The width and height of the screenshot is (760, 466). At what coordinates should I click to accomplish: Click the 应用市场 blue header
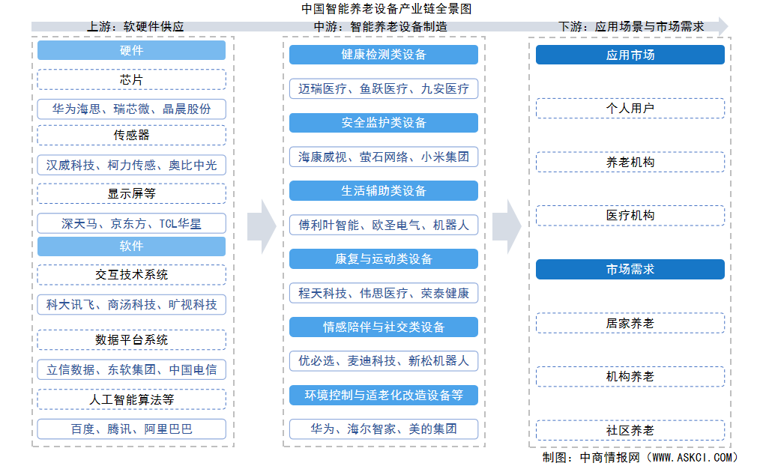coord(630,55)
